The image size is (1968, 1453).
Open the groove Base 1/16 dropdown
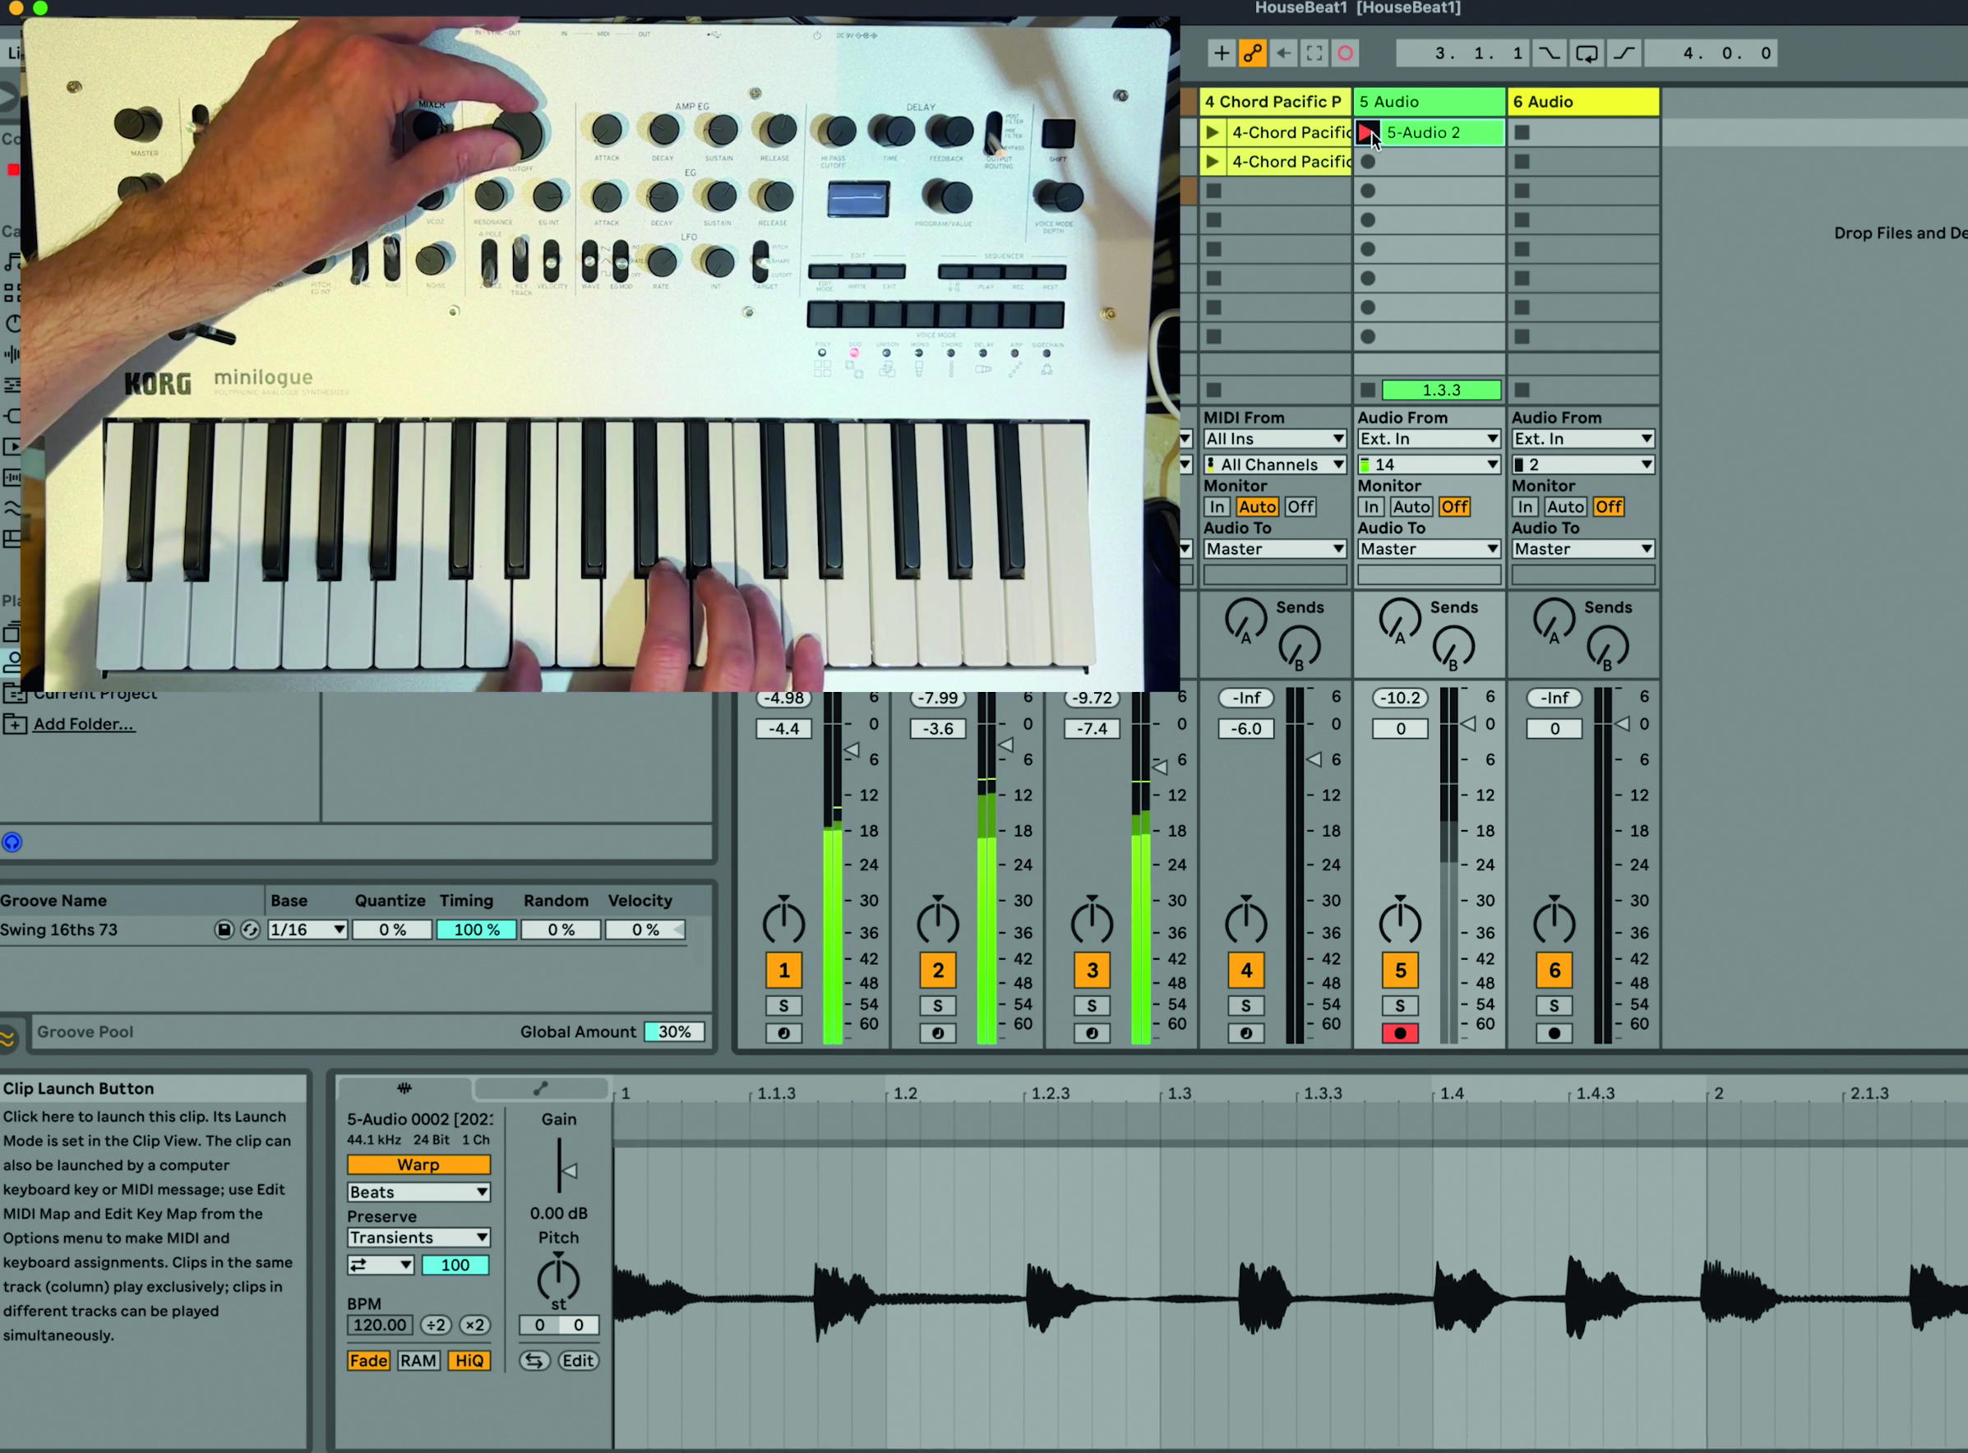point(308,929)
